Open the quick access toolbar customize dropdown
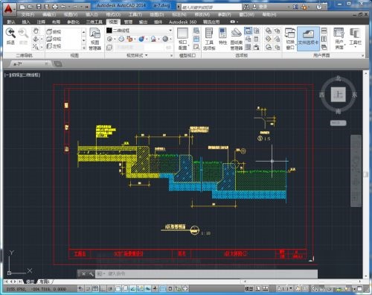This screenshot has width=372, height=295. point(87,7)
